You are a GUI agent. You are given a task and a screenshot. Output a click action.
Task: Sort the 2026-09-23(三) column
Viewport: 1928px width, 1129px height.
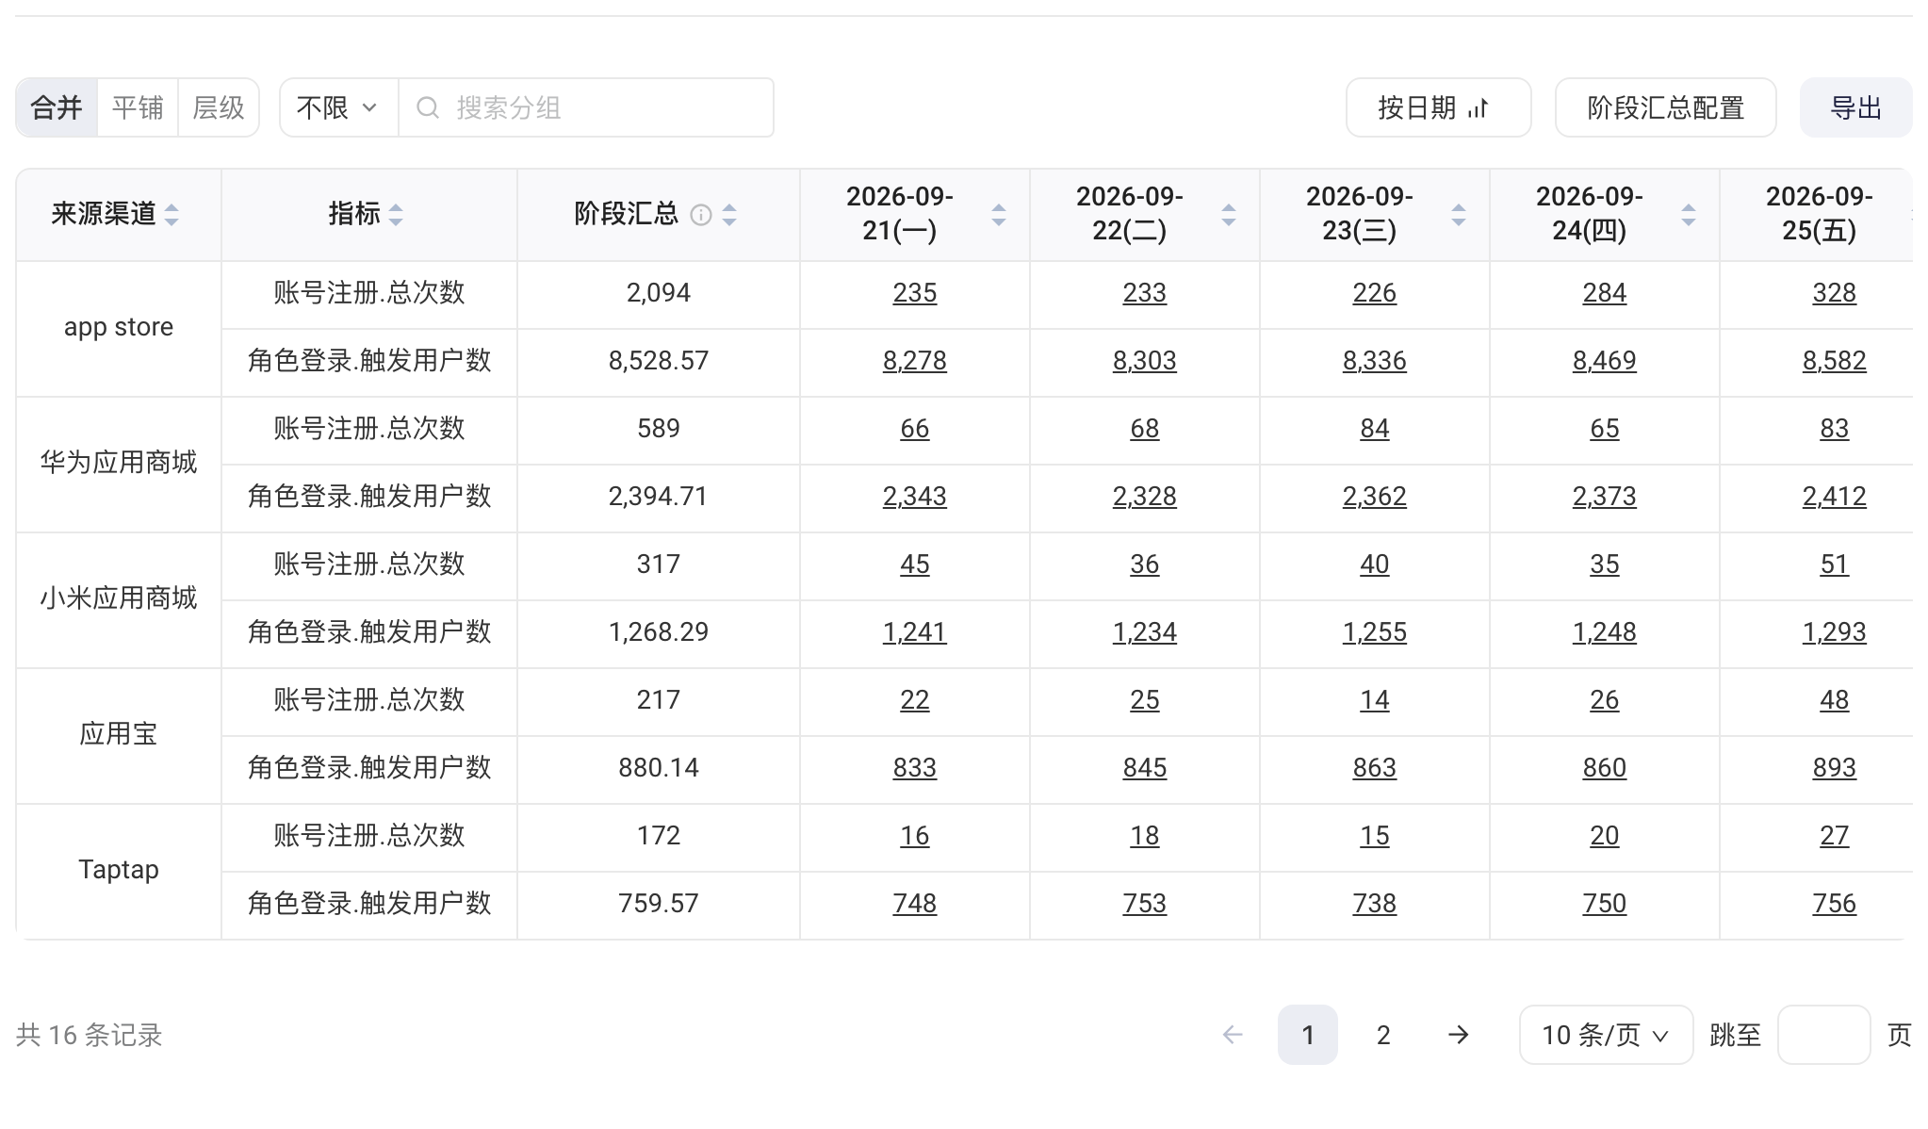(x=1459, y=215)
